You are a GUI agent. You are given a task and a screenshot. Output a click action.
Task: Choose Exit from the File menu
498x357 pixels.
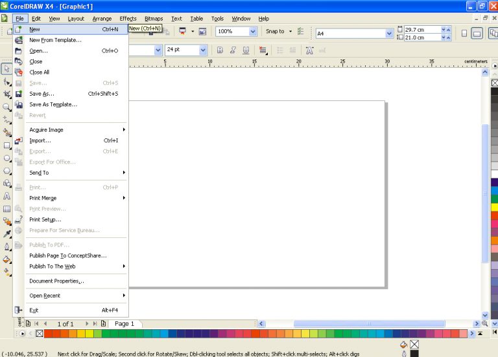71,310
